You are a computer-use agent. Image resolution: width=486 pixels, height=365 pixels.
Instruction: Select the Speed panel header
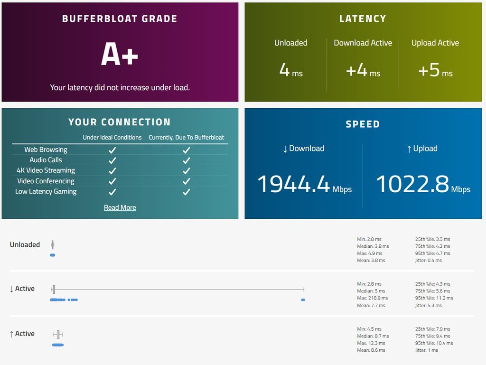tap(363, 124)
